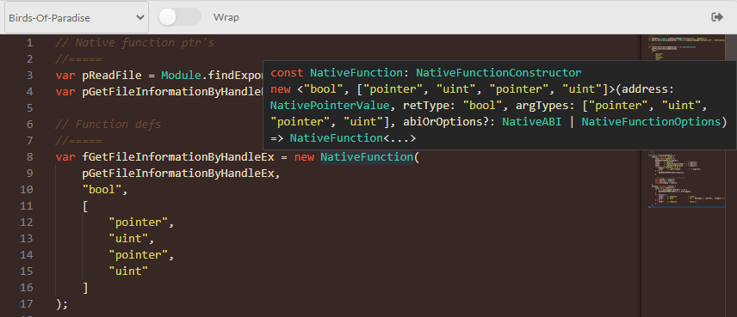Viewport: 737px width, 317px height.
Task: Click the "uint" string on line 13
Action: (128, 239)
